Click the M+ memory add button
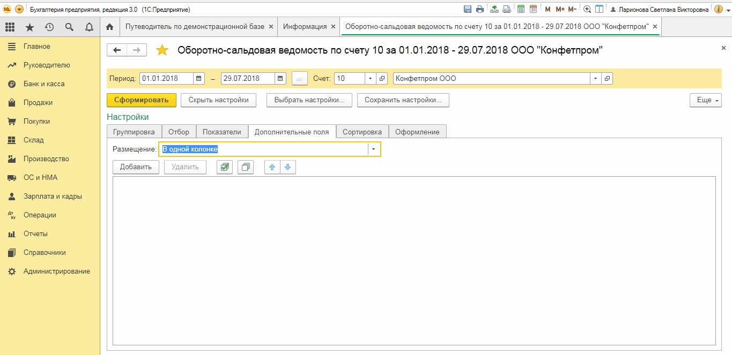Screen dimensions: 732x355 tap(560, 10)
